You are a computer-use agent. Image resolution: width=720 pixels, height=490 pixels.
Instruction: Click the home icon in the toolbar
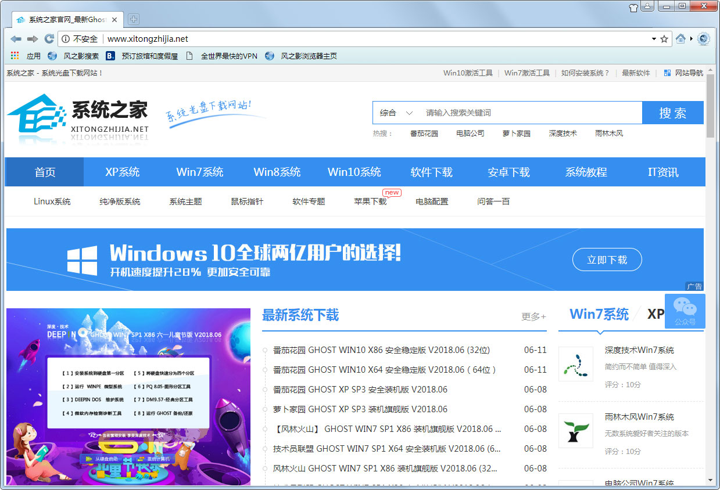click(x=680, y=39)
